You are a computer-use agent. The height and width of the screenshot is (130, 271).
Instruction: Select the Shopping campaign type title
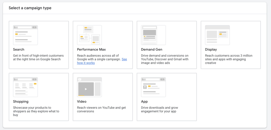(x=21, y=101)
